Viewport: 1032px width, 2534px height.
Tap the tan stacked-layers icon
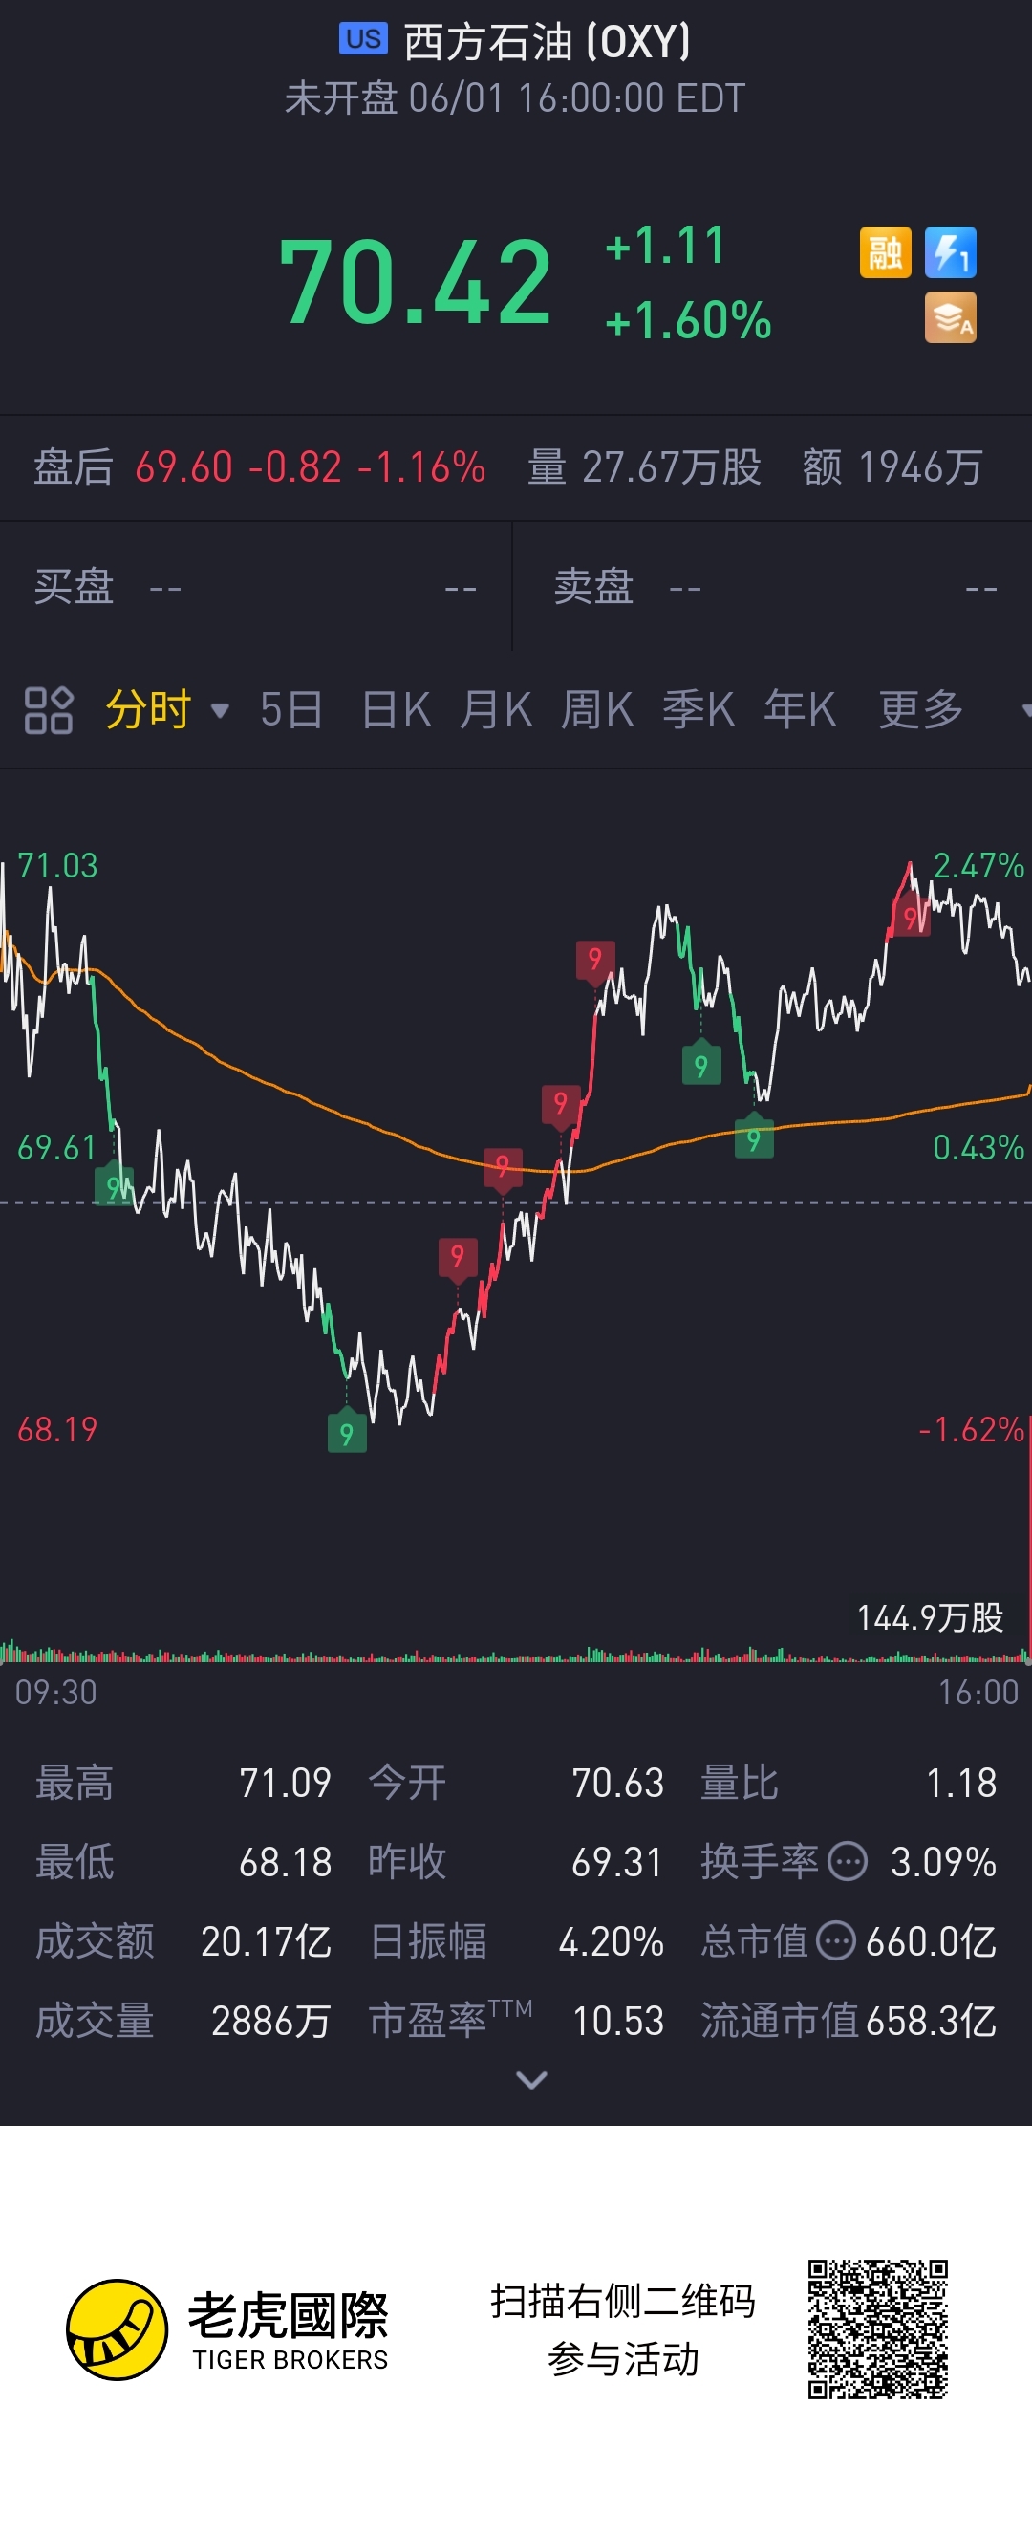point(950,317)
